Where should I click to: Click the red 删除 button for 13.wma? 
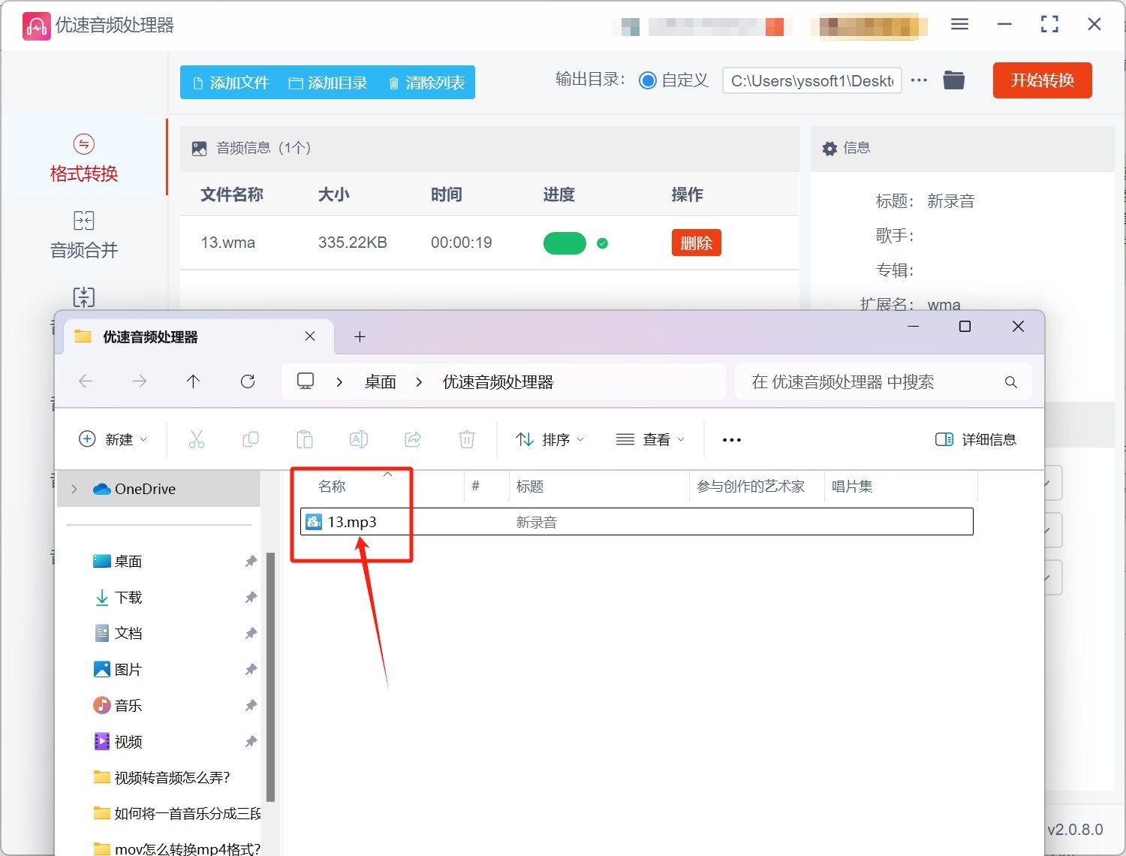click(696, 243)
